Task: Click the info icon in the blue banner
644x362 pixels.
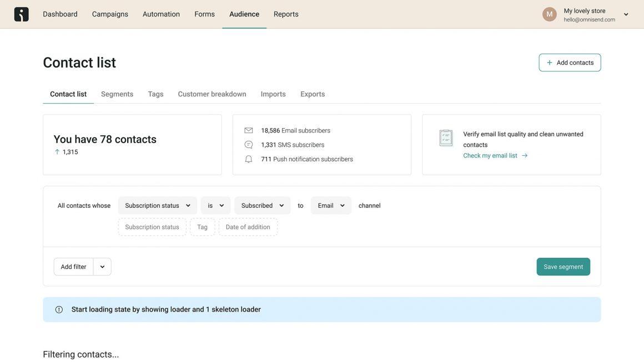Action: click(59, 310)
